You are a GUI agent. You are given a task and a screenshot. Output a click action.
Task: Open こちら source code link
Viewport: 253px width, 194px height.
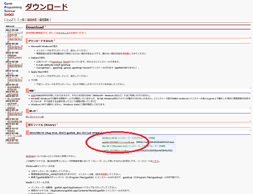pos(155,161)
